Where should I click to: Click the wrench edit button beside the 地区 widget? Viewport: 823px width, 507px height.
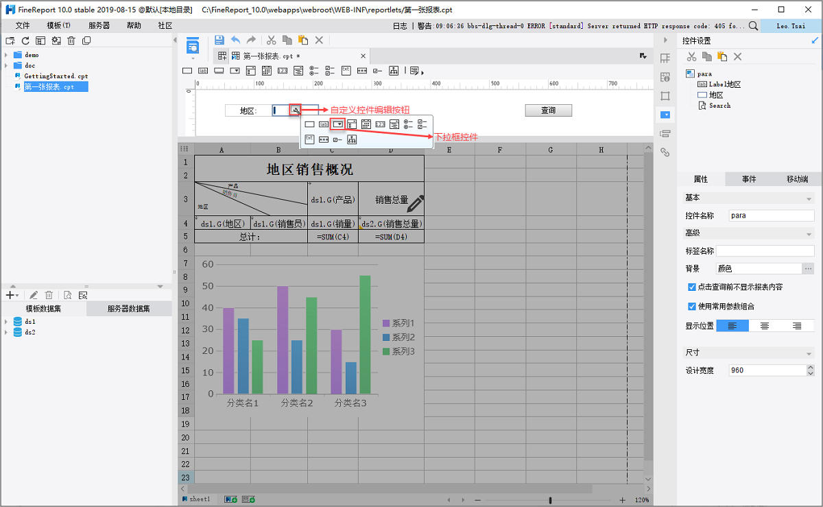(x=295, y=110)
